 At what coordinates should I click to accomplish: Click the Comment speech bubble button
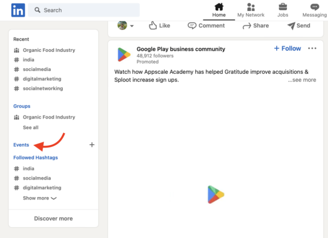(x=206, y=26)
